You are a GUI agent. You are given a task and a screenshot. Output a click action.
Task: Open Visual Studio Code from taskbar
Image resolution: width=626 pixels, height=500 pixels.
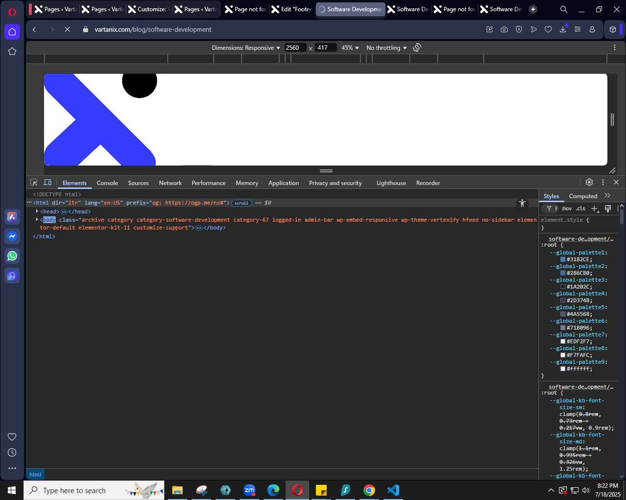point(393,490)
